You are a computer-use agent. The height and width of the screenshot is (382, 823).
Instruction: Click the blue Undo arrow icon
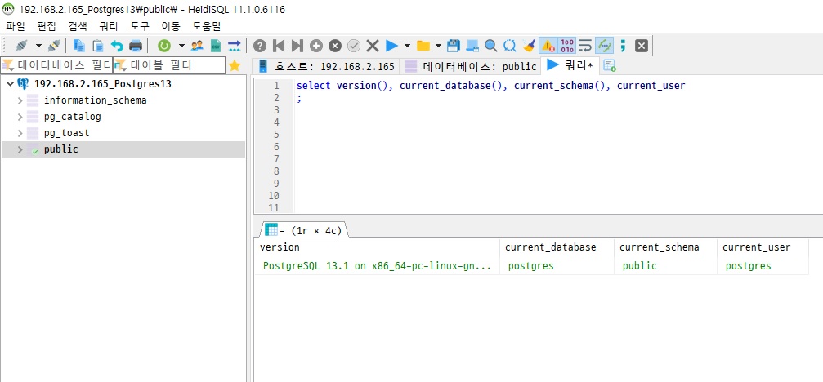[117, 46]
